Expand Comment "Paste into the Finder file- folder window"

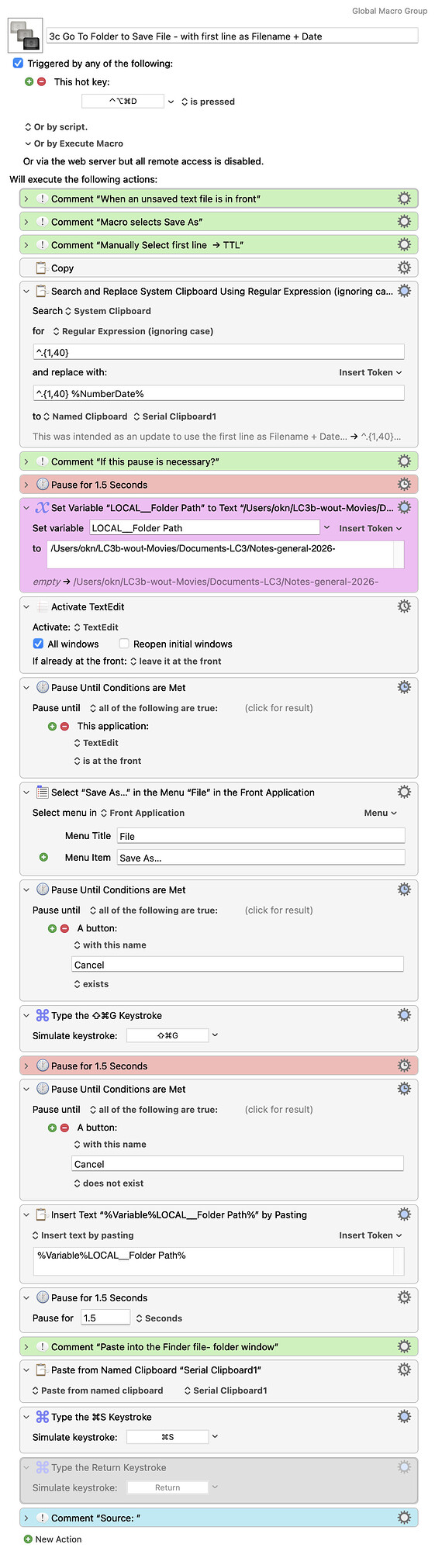coord(26,1347)
